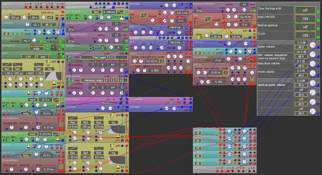Click the sine waveform icon in the 6.100 Hz LFO
The width and height of the screenshot is (322, 175).
tap(120, 12)
